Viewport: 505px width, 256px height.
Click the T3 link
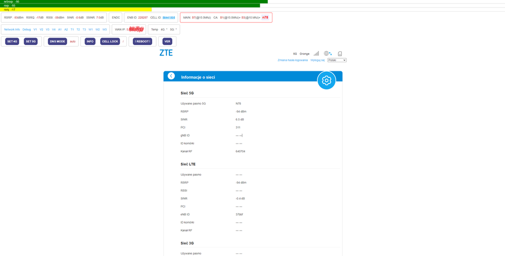(x=84, y=29)
